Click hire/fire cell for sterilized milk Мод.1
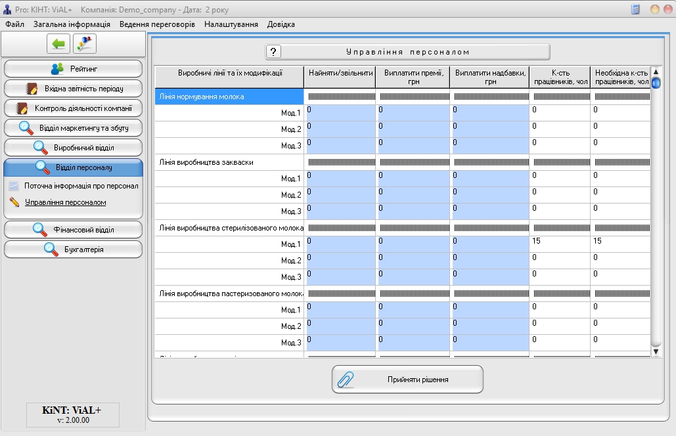This screenshot has height=436, width=676. tap(340, 244)
